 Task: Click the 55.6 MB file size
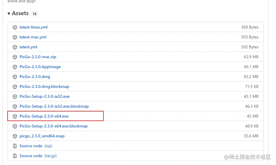251,136
